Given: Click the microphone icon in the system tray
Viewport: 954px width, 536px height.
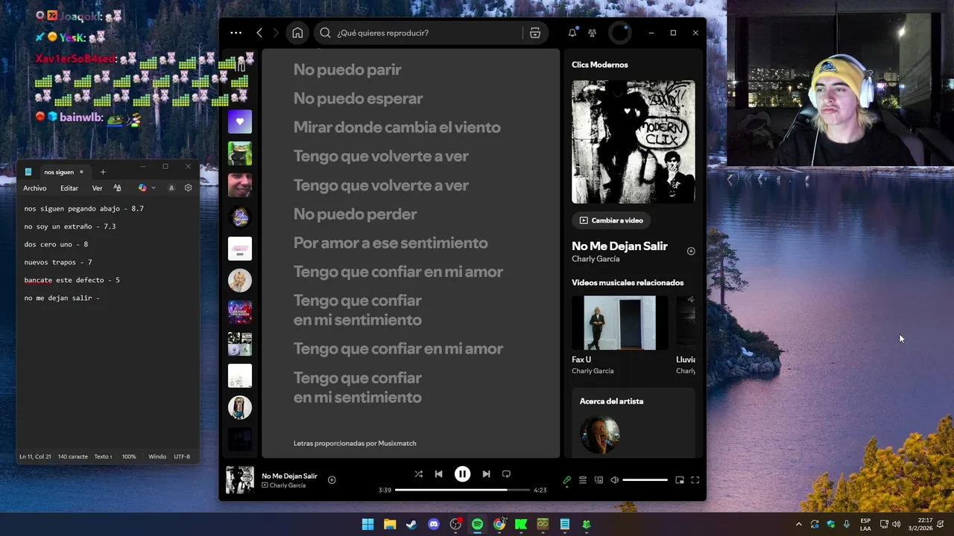Looking at the screenshot, I should [x=847, y=524].
